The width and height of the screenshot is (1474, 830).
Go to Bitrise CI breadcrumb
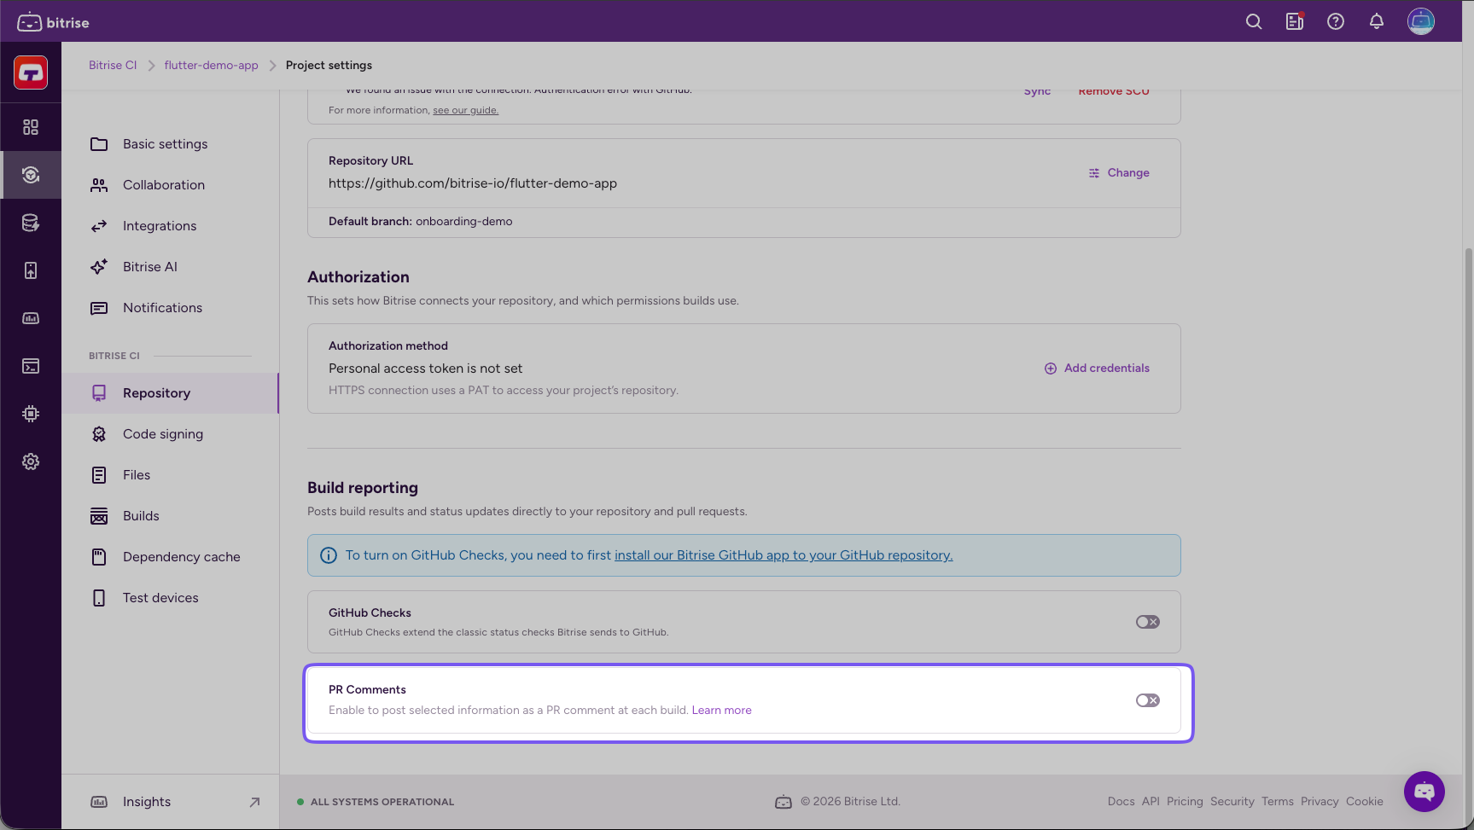pyautogui.click(x=113, y=66)
